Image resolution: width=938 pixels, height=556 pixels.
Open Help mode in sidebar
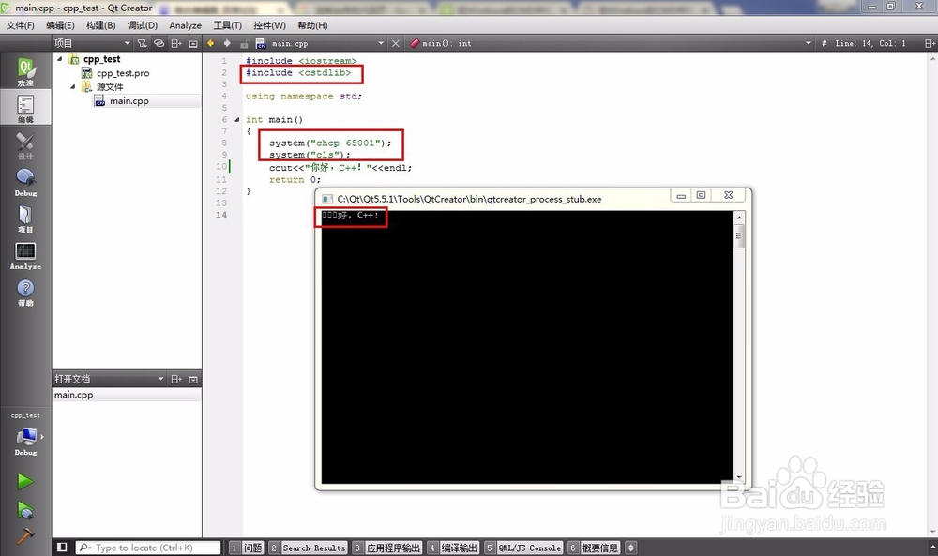(x=25, y=293)
